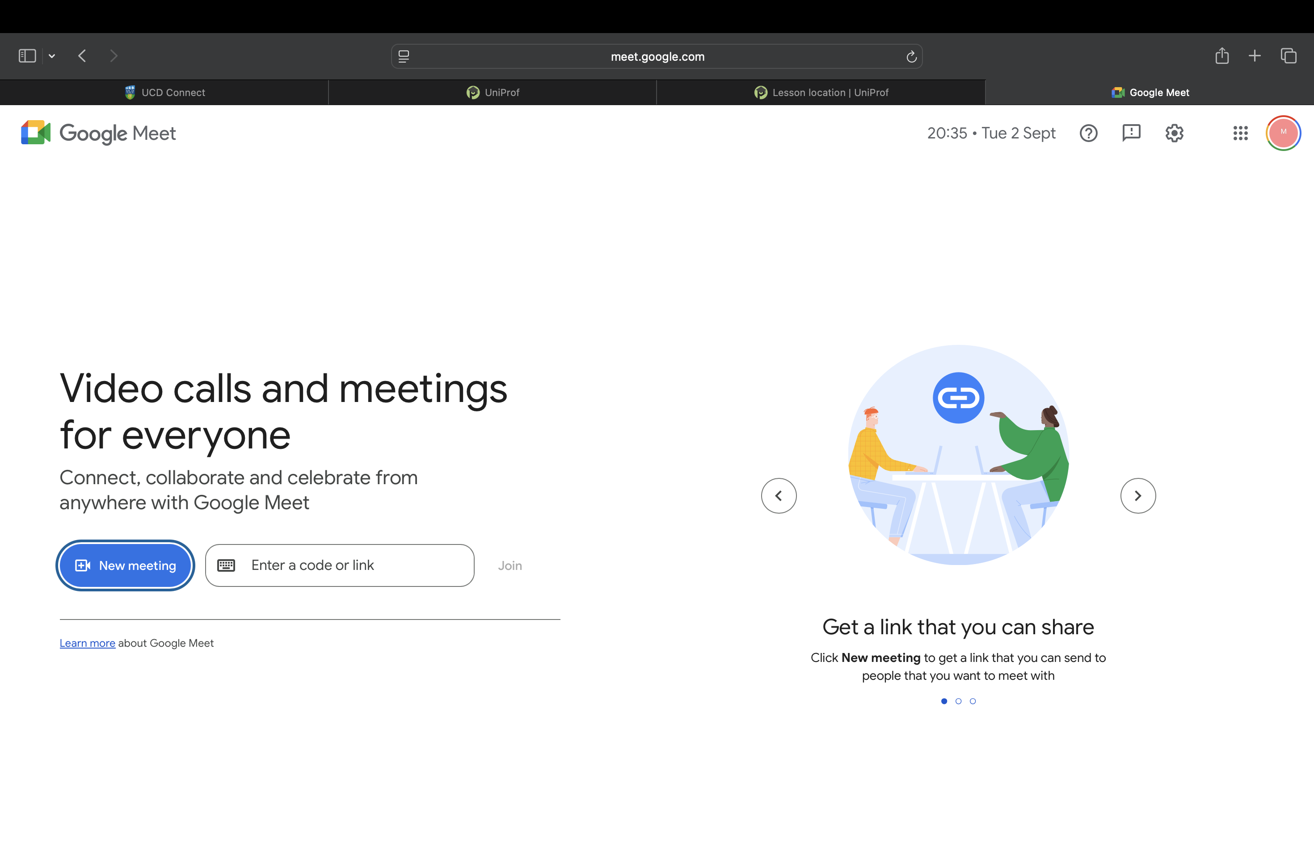The height and width of the screenshot is (854, 1314).
Task: Click the Safari share icon
Action: tap(1222, 56)
